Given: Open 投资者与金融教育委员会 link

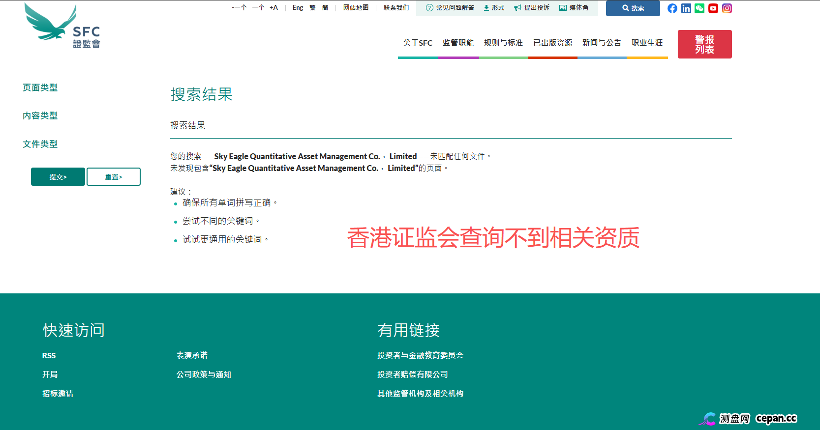Looking at the screenshot, I should (421, 355).
